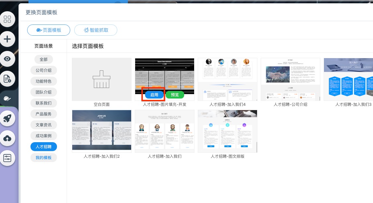Open the sliders settings icon in sidebar
373x203 pixels.
[7, 158]
